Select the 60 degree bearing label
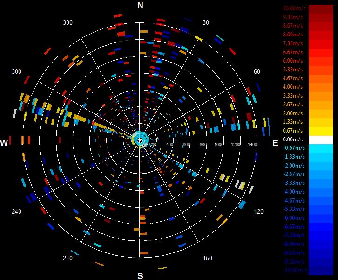The image size is (338, 280). (x=257, y=71)
